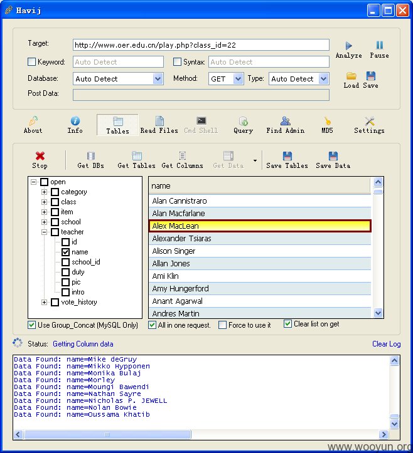Click log pane scroll up arrow

click(x=394, y=360)
